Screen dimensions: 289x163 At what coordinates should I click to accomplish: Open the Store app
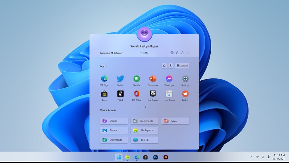(104, 94)
